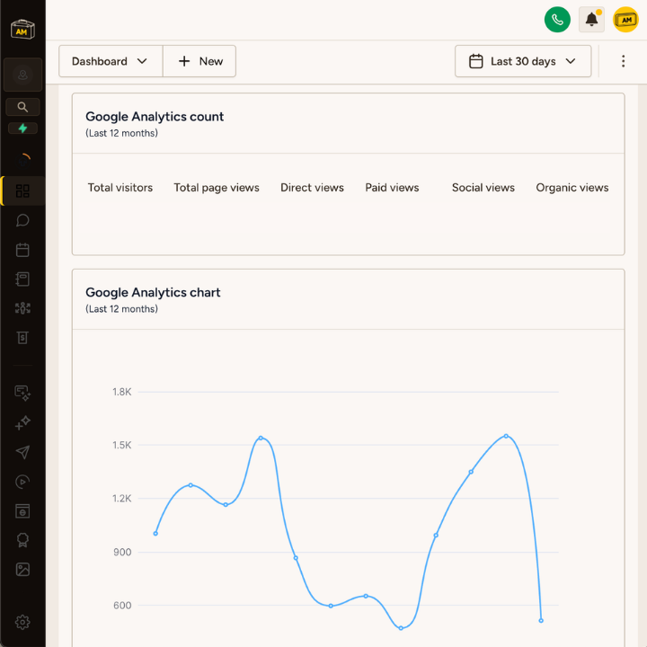Open the media library image icon
Viewport: 647px width, 647px height.
point(22,570)
